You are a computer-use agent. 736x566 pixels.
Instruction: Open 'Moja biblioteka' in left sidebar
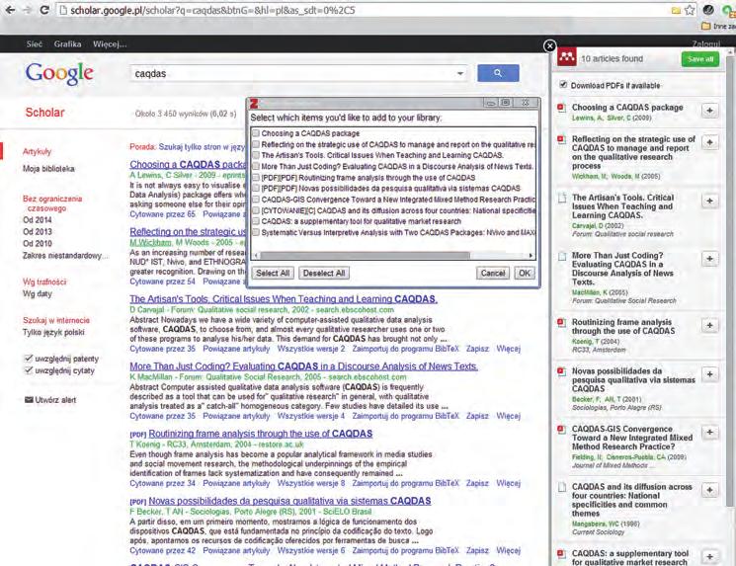coord(48,169)
